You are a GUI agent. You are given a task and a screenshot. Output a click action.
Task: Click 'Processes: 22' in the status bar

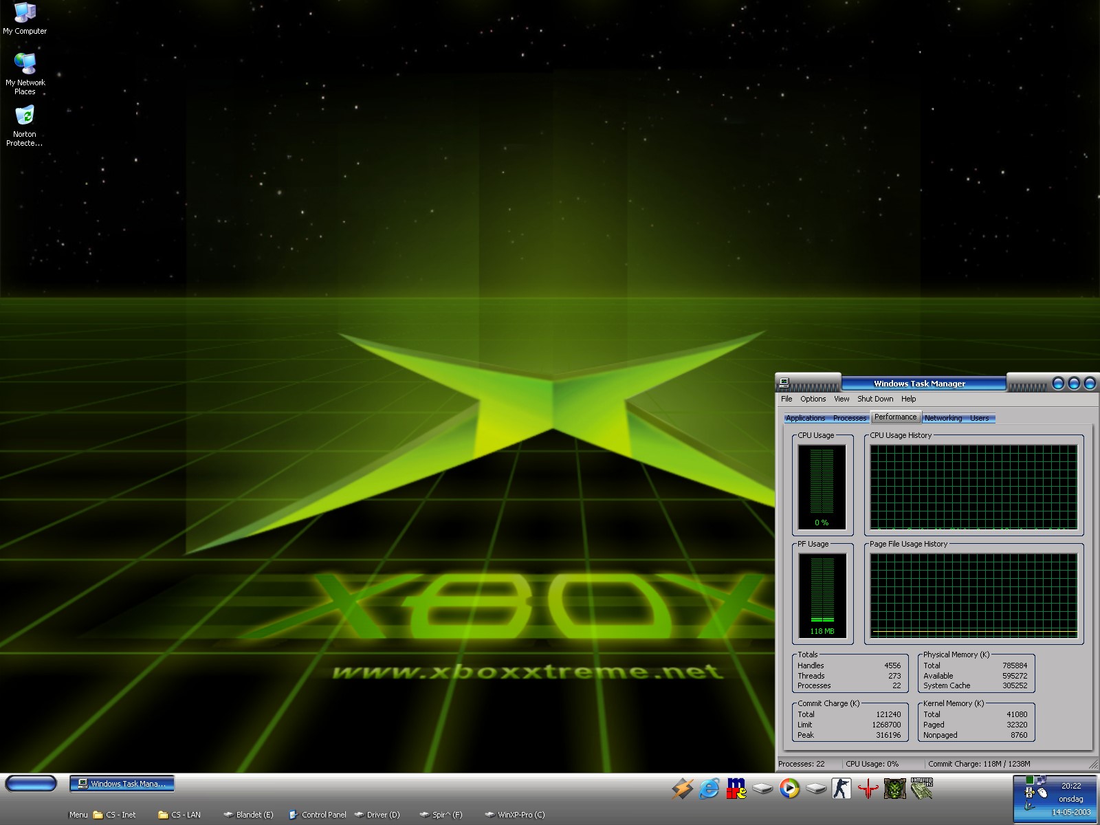801,764
